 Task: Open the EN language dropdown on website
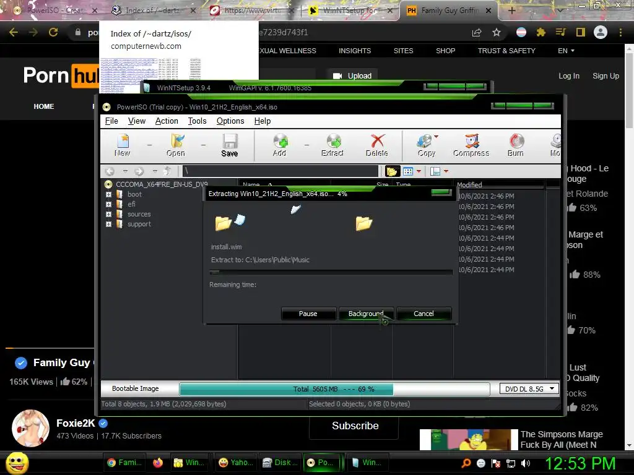(x=566, y=51)
